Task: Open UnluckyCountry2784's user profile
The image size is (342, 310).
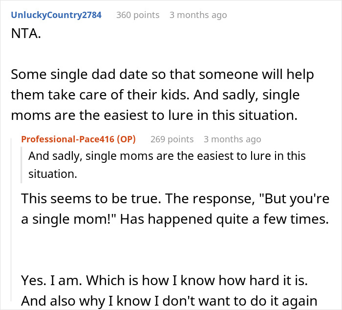Action: pyautogui.click(x=56, y=15)
